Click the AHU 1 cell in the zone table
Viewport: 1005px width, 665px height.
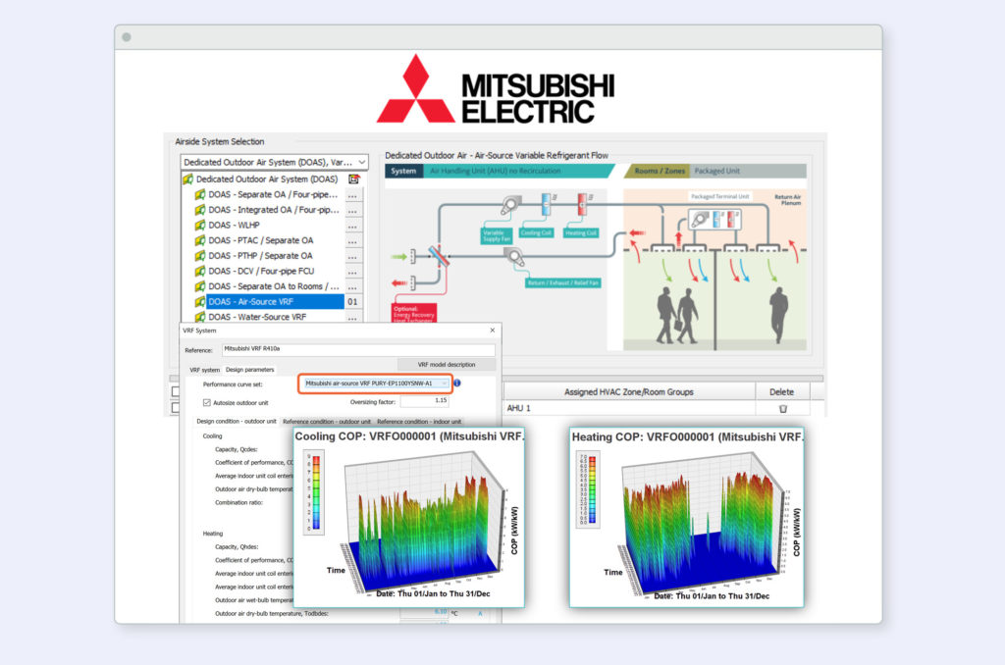(x=629, y=408)
